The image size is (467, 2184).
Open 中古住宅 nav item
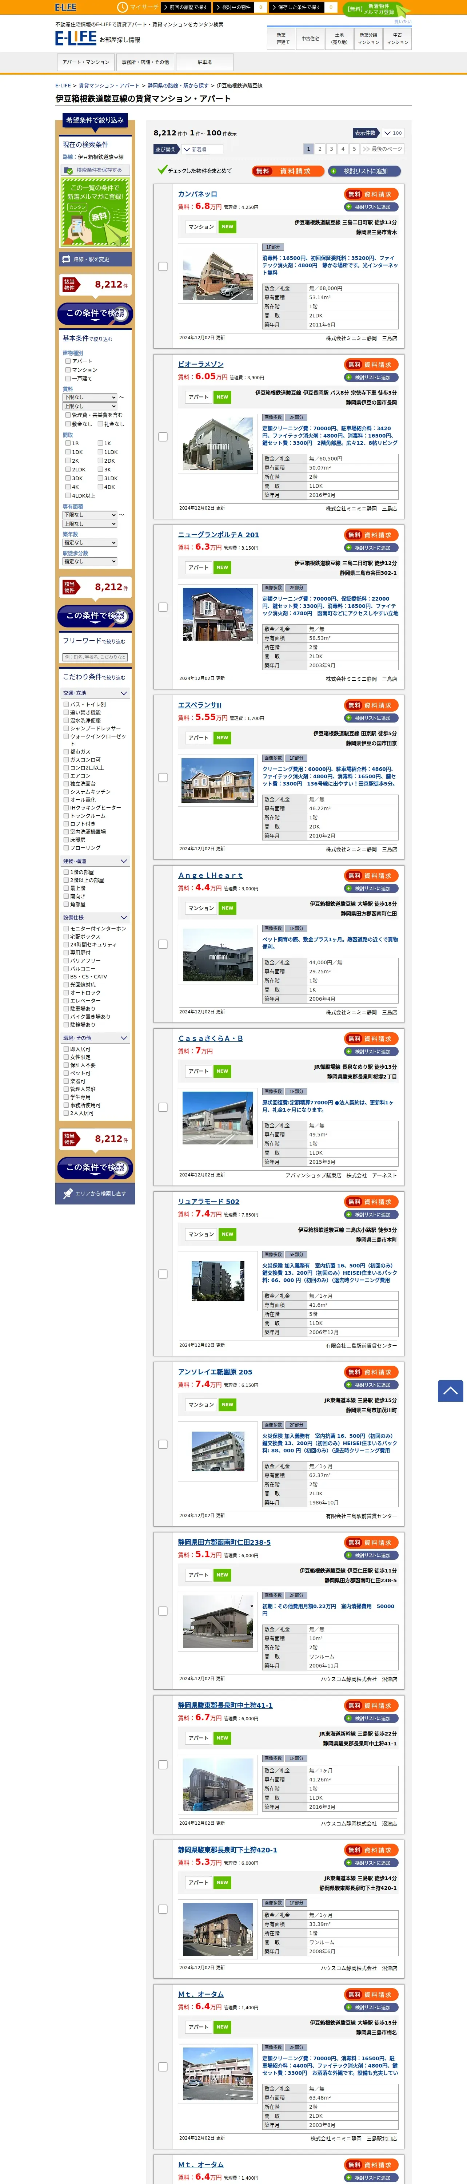[x=310, y=39]
